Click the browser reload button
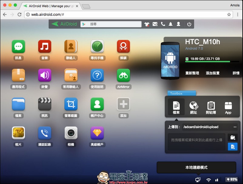Screen dimensions: 243x184 [x=19, y=15]
